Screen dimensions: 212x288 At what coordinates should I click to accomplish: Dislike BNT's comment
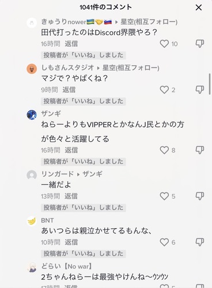point(200,242)
